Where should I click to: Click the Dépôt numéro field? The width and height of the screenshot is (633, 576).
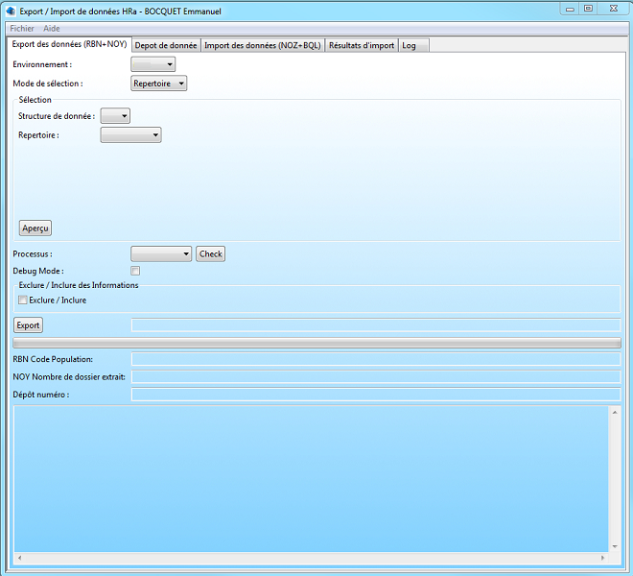[x=375, y=394]
